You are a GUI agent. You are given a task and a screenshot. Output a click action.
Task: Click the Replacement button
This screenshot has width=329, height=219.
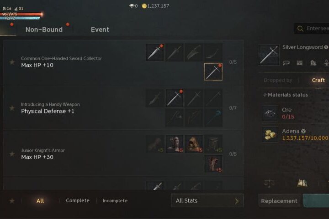pos(279,201)
